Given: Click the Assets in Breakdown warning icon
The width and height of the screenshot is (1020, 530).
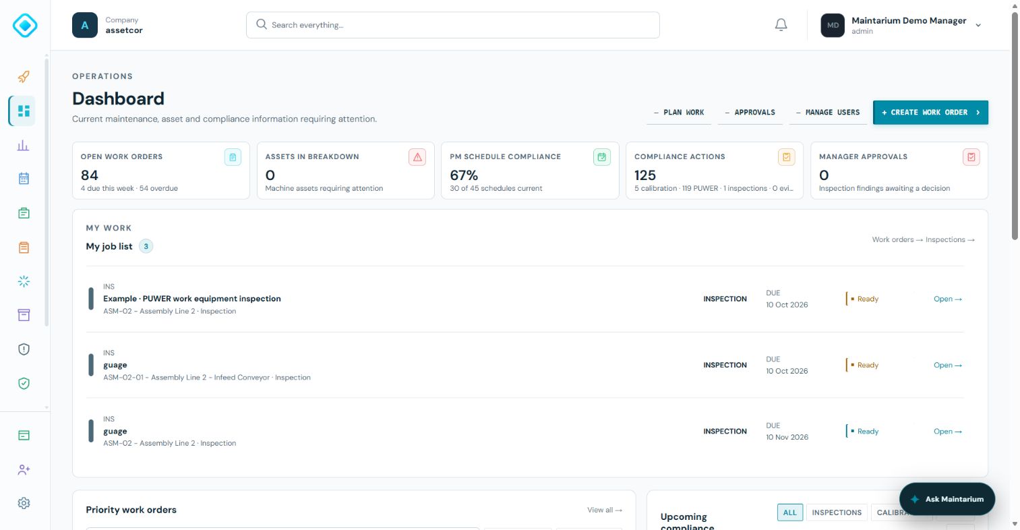Looking at the screenshot, I should pyautogui.click(x=417, y=157).
